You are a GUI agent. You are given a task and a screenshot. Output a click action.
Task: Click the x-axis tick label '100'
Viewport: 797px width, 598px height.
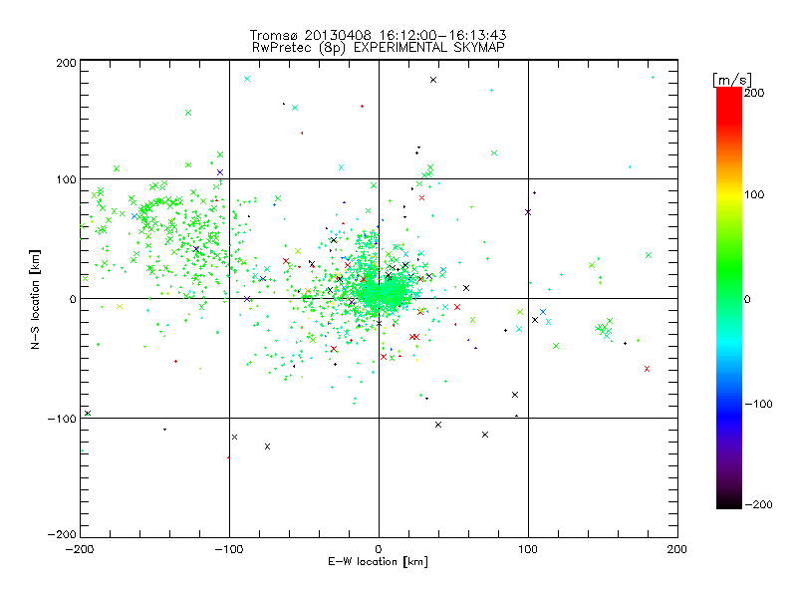[x=528, y=549]
